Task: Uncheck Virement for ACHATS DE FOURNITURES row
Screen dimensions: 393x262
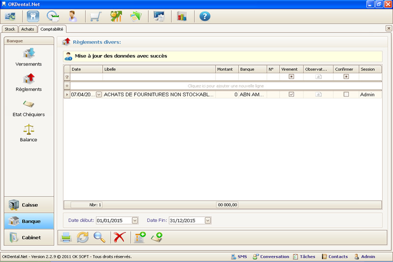Action: [291, 94]
